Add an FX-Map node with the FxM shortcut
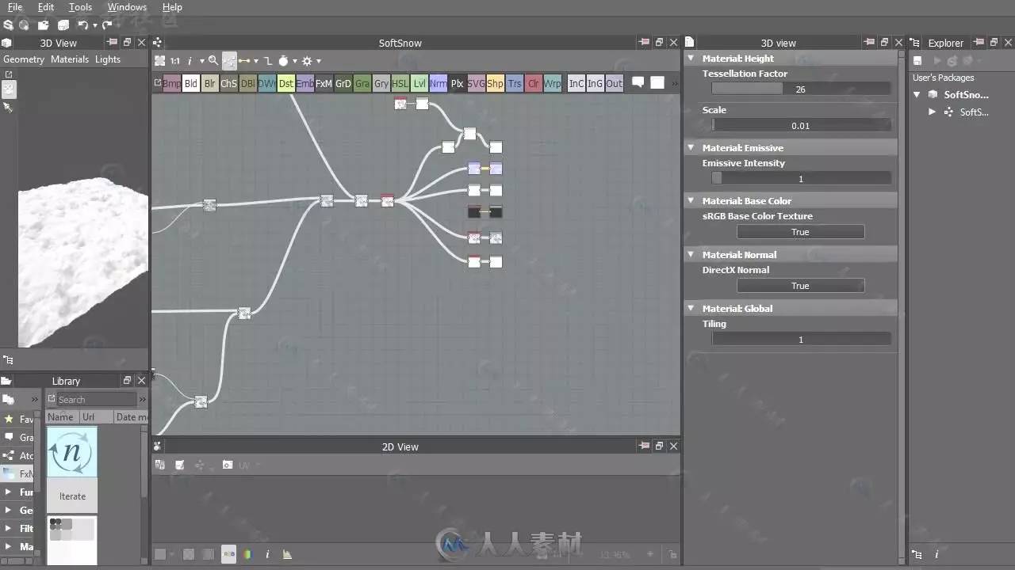 (324, 83)
